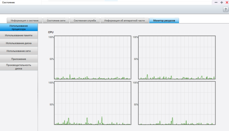The width and height of the screenshot is (229, 131).
Task: Maximize window with the plus icon
Action: coord(222,2)
